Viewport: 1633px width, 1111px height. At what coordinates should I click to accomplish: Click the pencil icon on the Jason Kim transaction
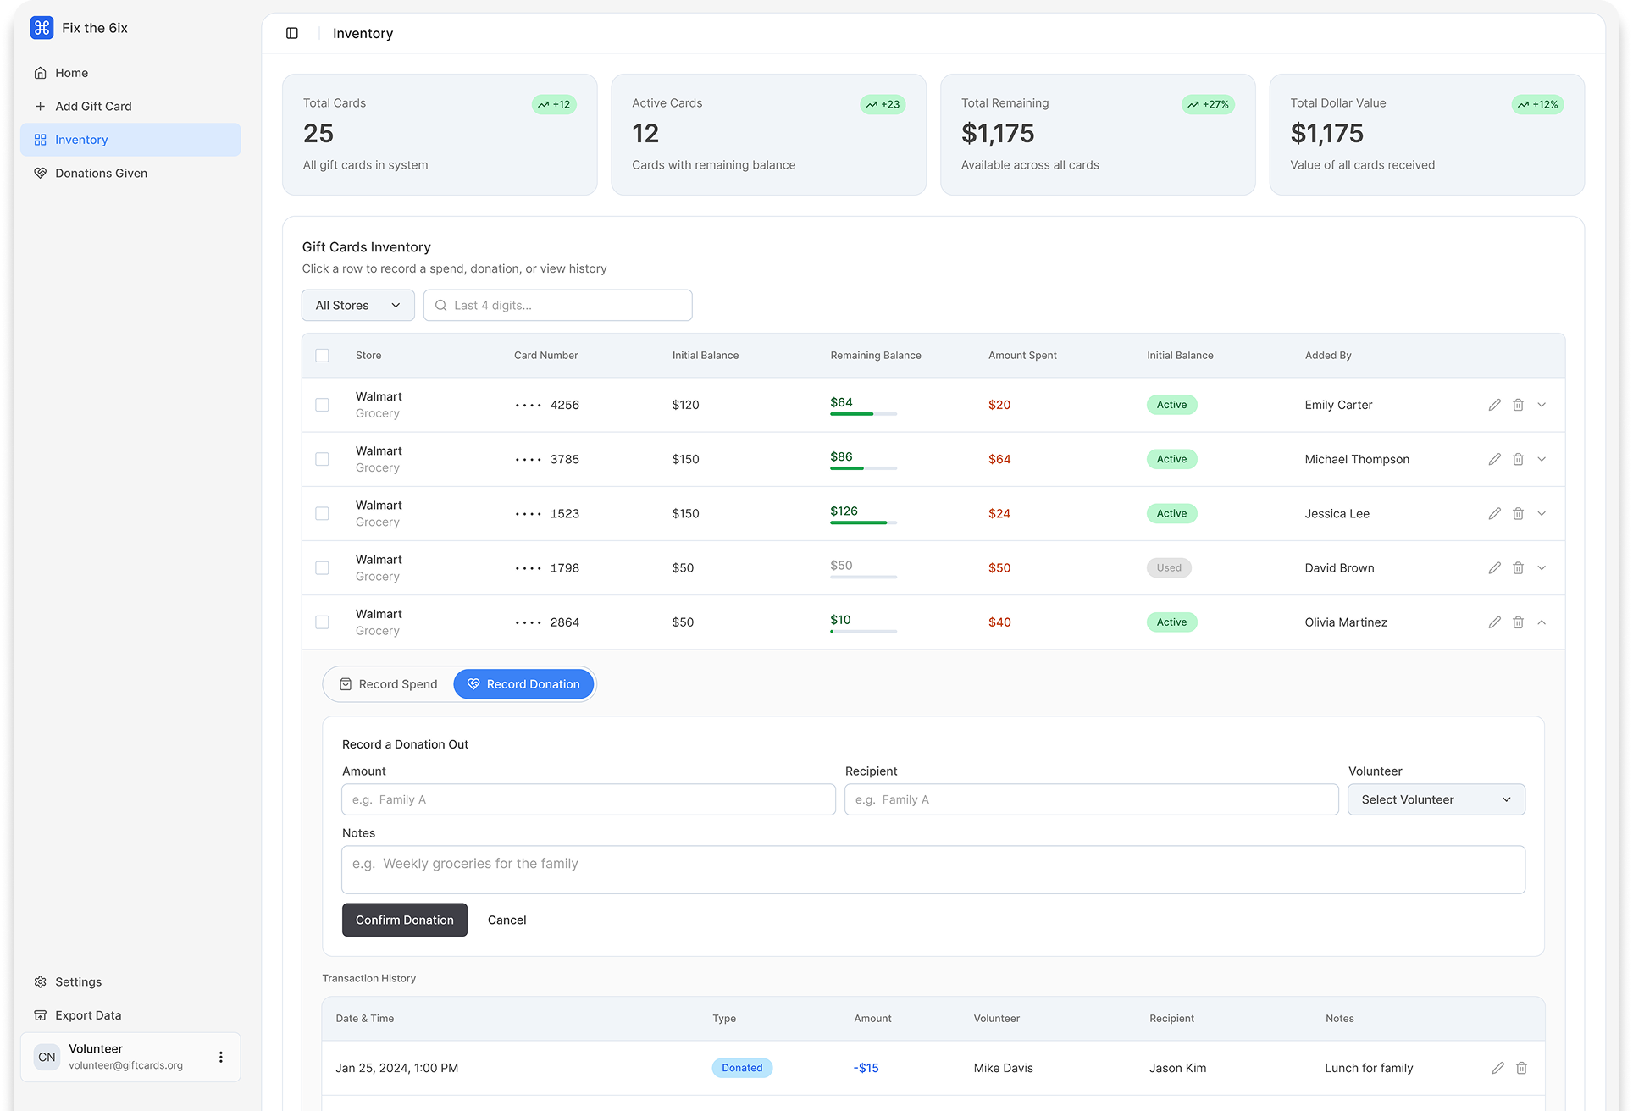coord(1497,1068)
